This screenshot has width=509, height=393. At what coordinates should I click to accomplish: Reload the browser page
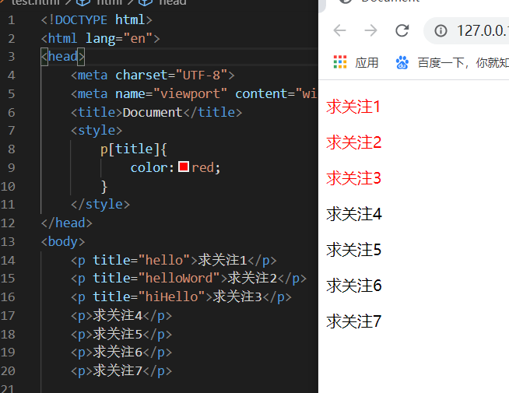point(402,31)
